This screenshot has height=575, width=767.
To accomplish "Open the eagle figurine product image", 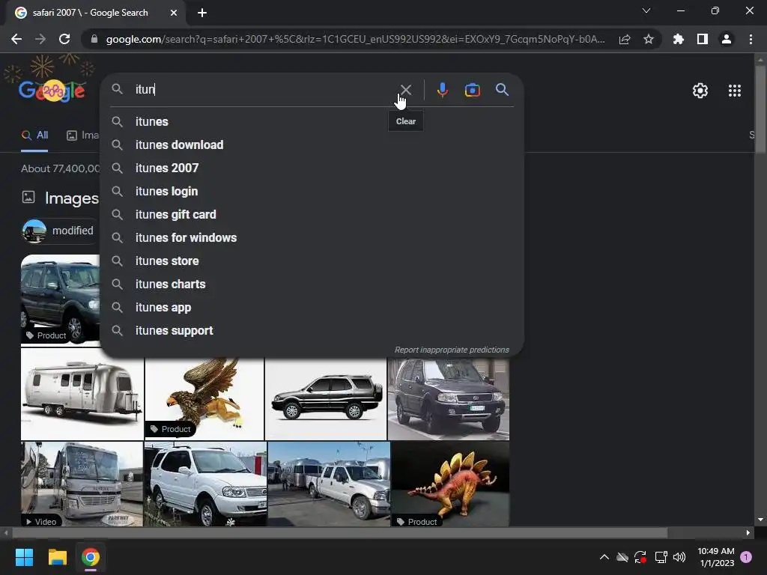I will pos(204,398).
